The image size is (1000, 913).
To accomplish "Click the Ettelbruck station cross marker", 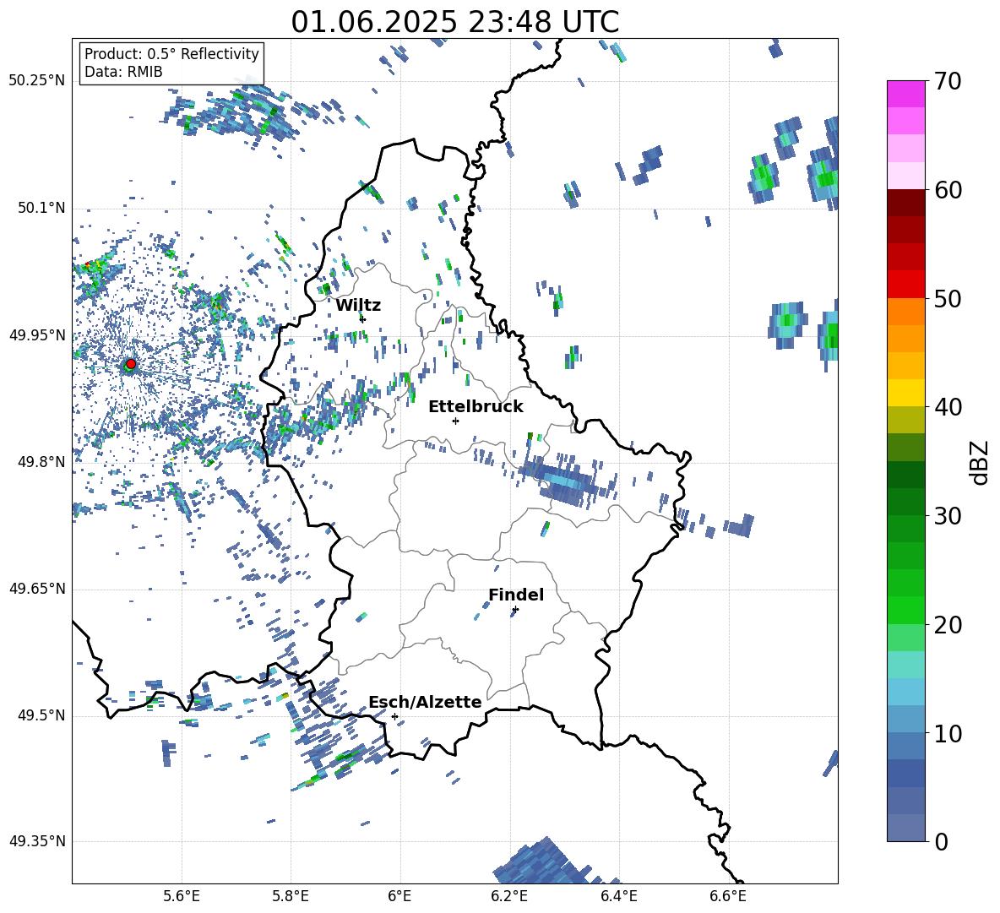I will click(455, 421).
